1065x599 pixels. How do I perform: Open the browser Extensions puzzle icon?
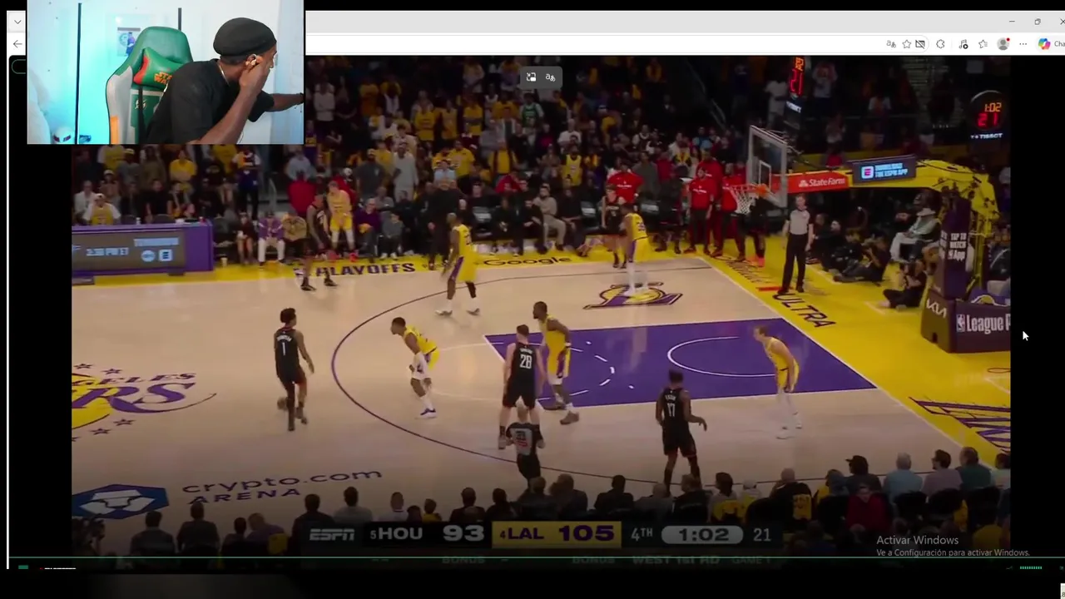(940, 44)
